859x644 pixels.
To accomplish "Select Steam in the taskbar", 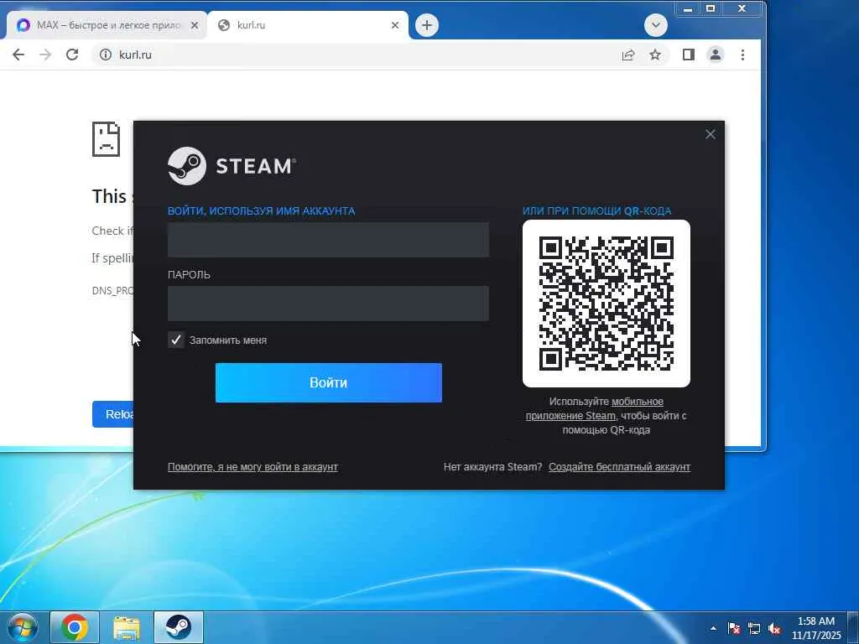I will click(179, 627).
